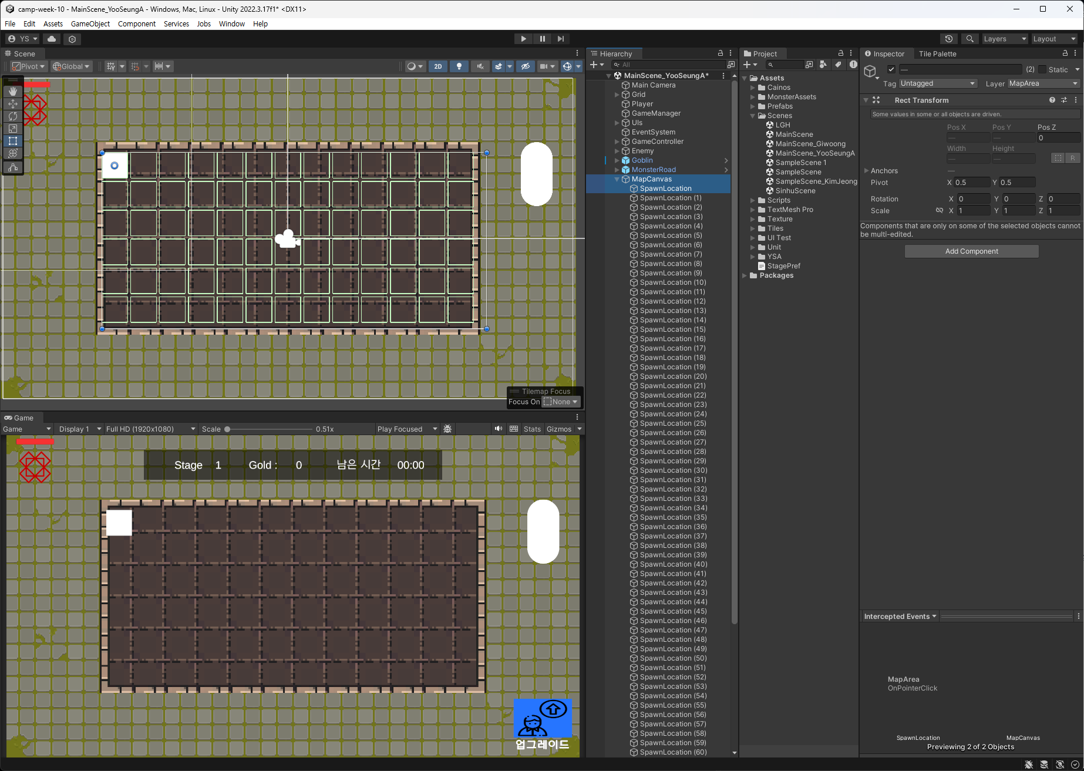Select the Hand tool in Scene view
1084x771 pixels.
pyautogui.click(x=13, y=92)
